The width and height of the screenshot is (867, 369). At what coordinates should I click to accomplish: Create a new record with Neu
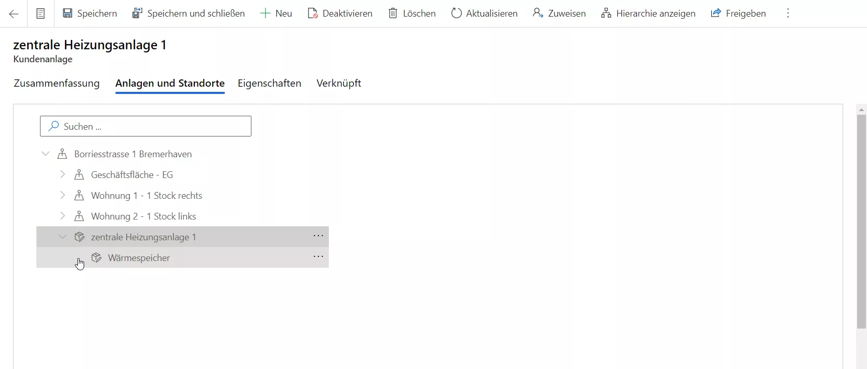276,13
